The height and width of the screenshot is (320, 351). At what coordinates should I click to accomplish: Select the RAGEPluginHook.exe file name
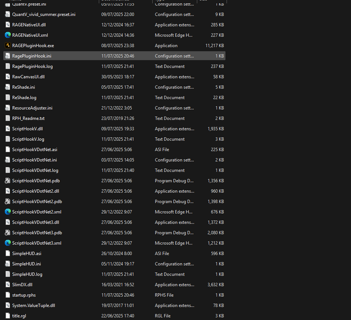click(33, 46)
